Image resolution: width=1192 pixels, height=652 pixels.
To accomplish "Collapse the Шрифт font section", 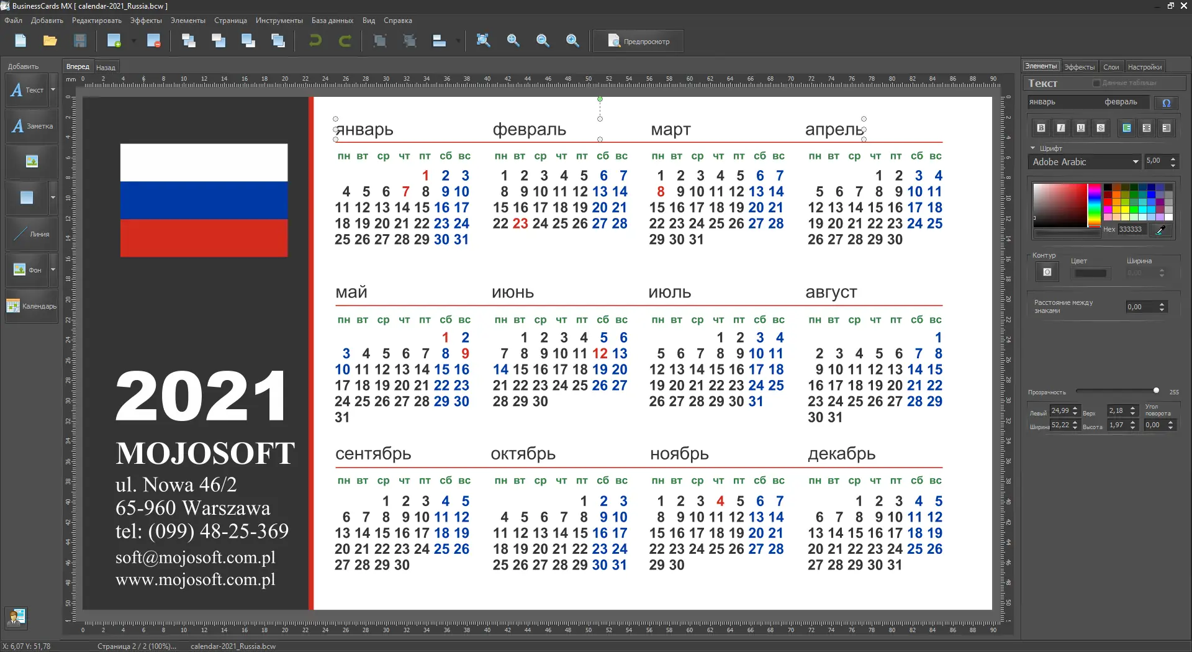I will tap(1033, 148).
